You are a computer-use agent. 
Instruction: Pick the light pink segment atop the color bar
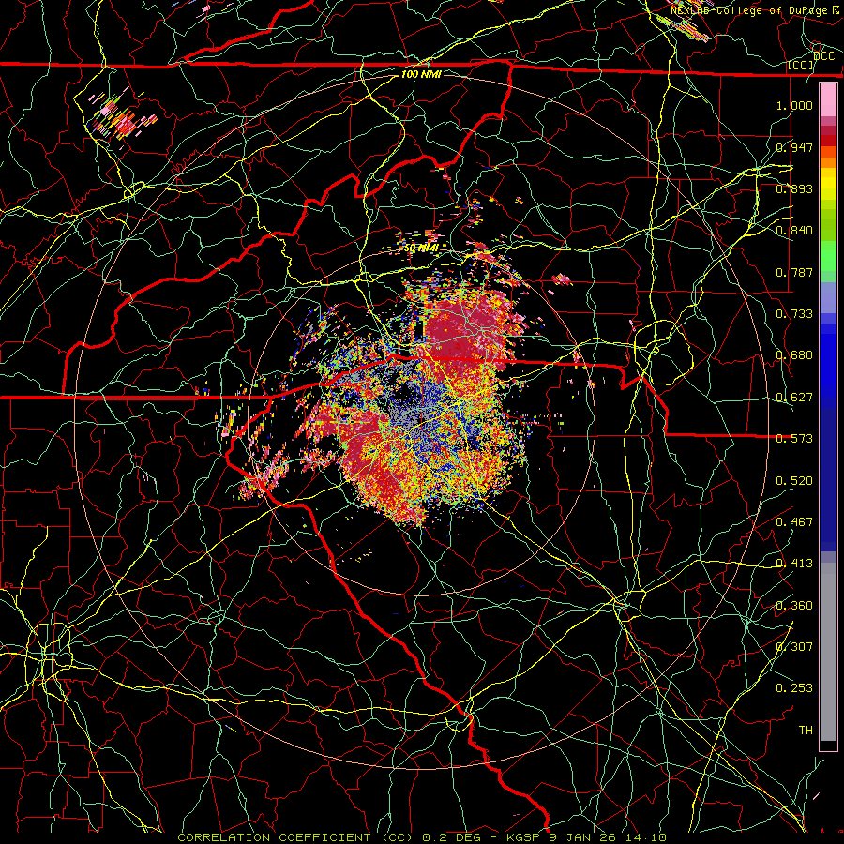(828, 100)
